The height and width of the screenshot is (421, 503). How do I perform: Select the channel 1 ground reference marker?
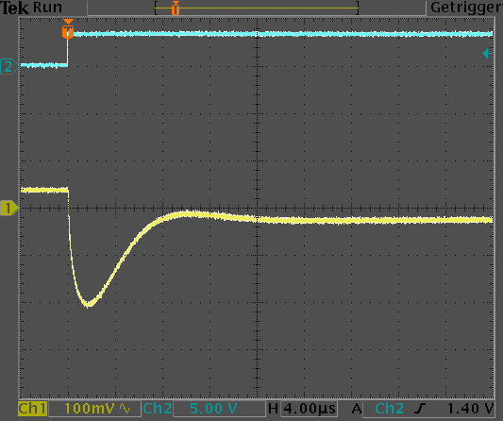tap(9, 209)
